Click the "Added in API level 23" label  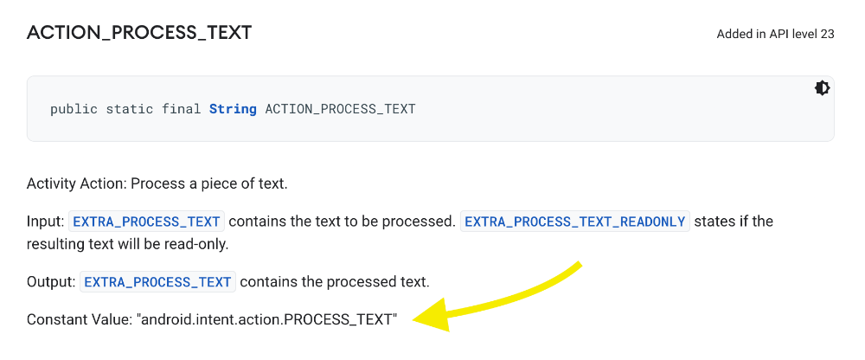tap(775, 35)
